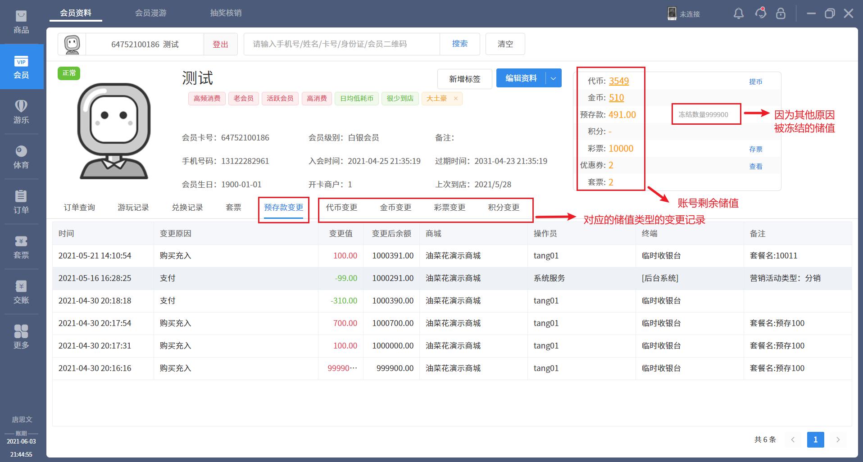Viewport: 863px width, 462px height.
Task: Click the 金币 value 510
Action: point(616,98)
